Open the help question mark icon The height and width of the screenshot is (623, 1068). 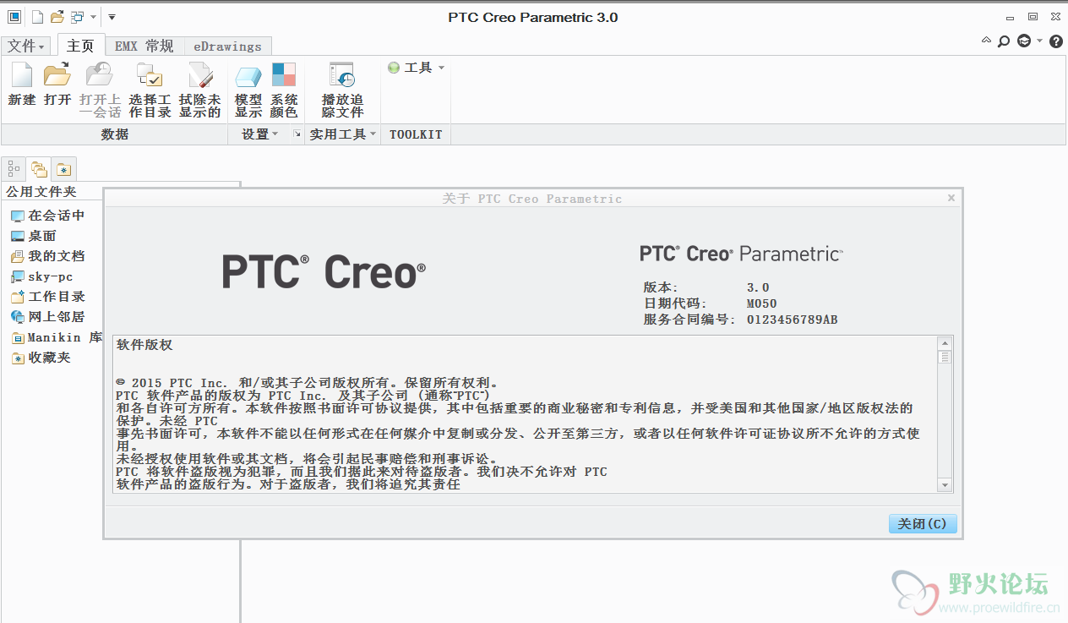[x=1056, y=41]
